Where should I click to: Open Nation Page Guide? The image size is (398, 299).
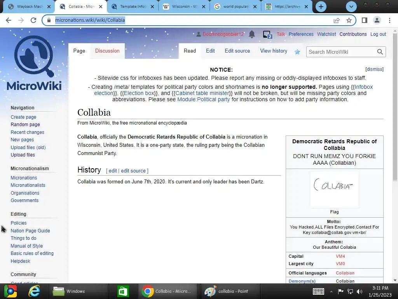click(x=30, y=230)
